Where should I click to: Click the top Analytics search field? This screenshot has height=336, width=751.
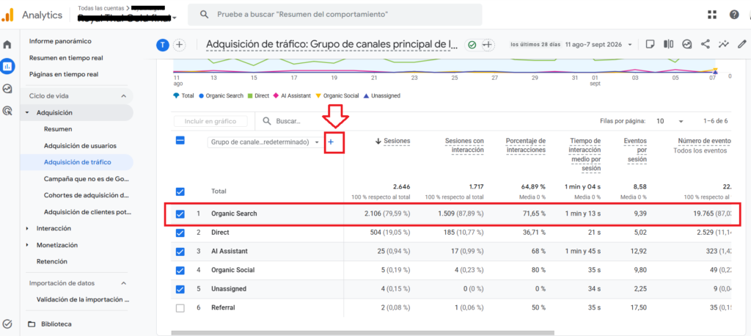tap(334, 15)
